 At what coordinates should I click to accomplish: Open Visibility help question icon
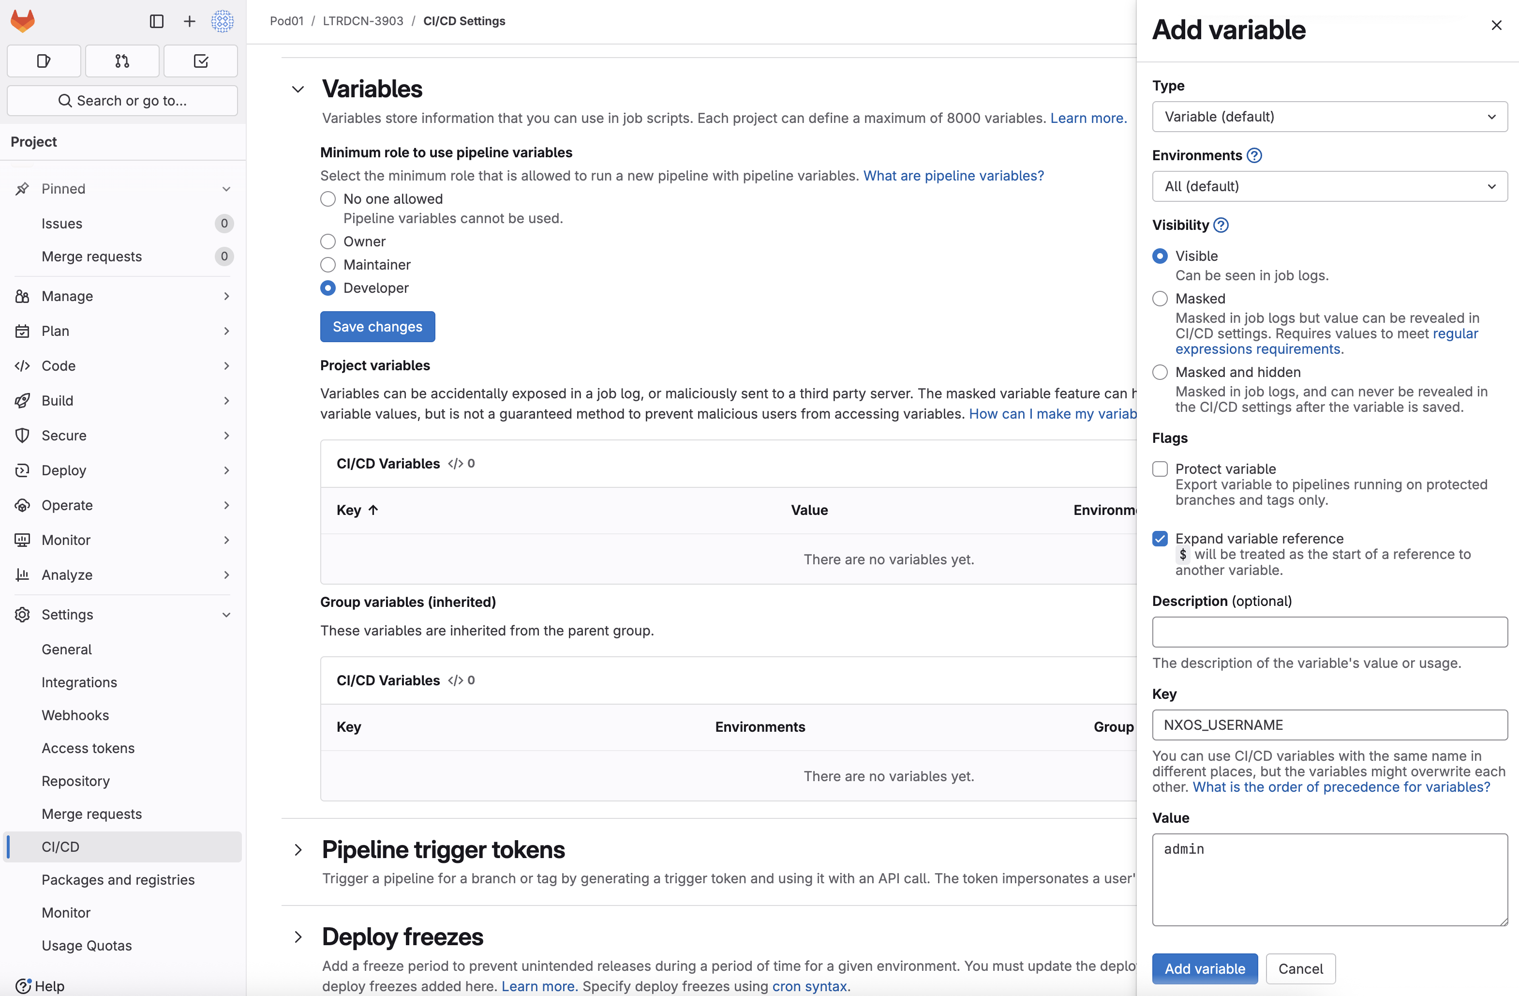point(1221,225)
